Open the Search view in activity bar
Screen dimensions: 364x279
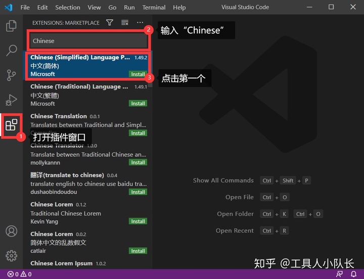tap(11, 50)
